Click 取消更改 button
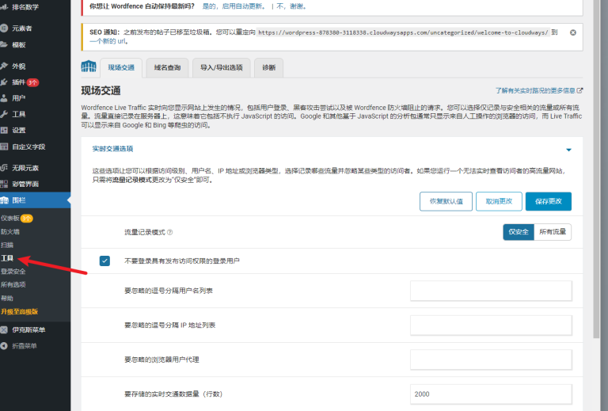This screenshot has width=608, height=411. coord(499,201)
